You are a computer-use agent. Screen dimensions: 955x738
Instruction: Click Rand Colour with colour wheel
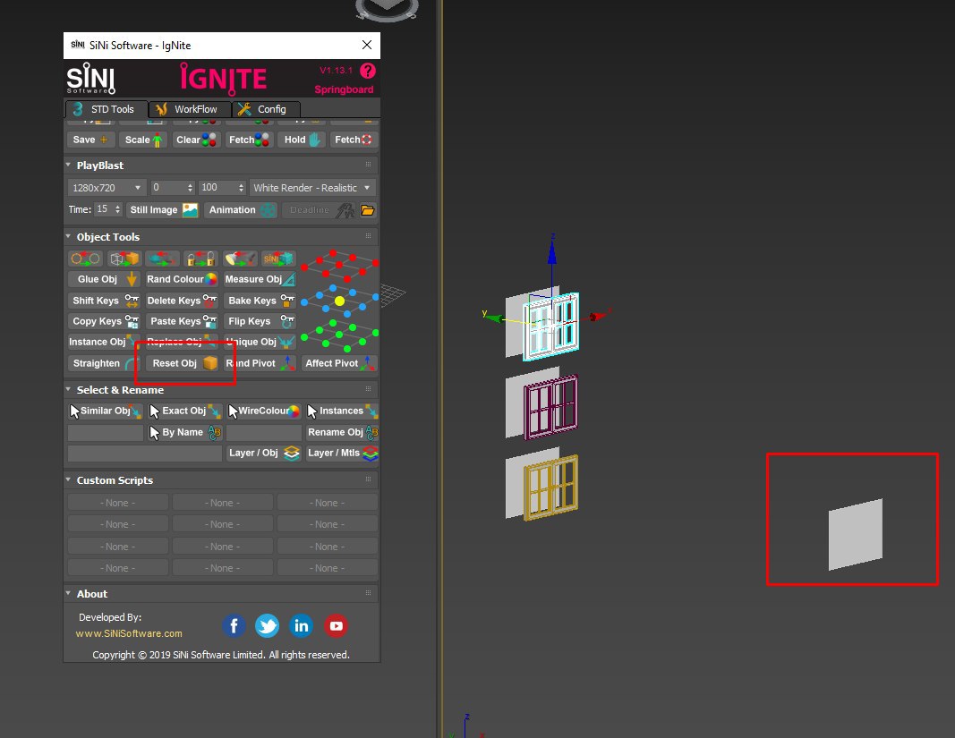point(182,279)
